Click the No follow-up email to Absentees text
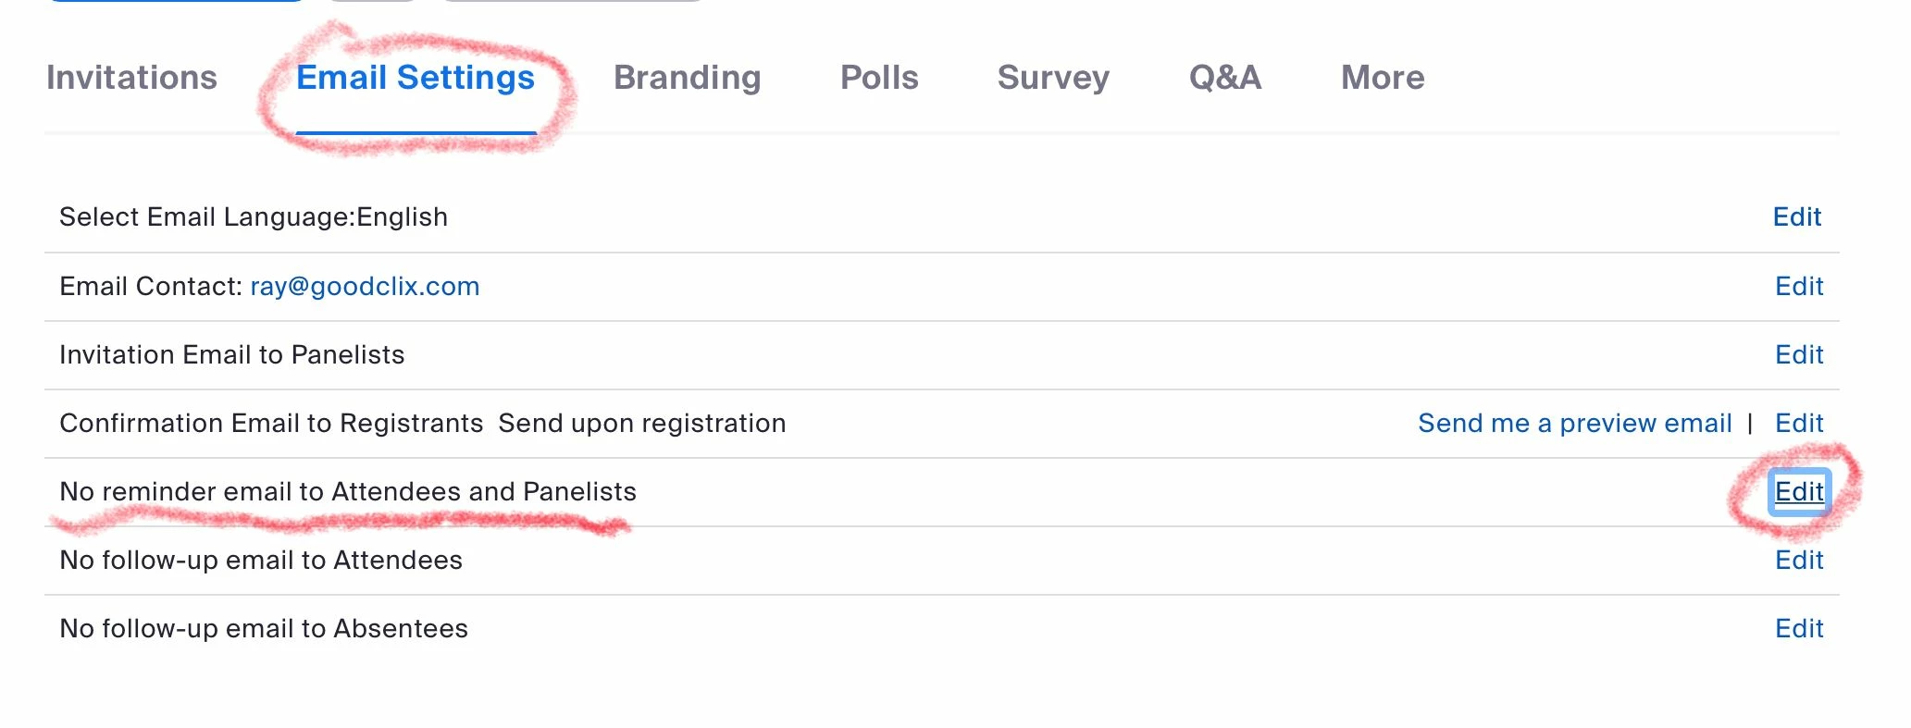The image size is (1911, 728). pyautogui.click(x=264, y=628)
